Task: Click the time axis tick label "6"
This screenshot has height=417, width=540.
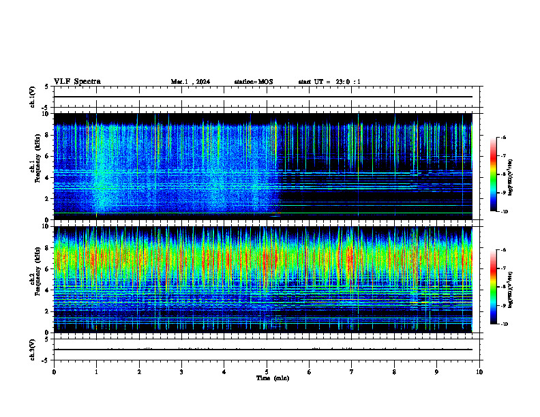Action: click(310, 372)
